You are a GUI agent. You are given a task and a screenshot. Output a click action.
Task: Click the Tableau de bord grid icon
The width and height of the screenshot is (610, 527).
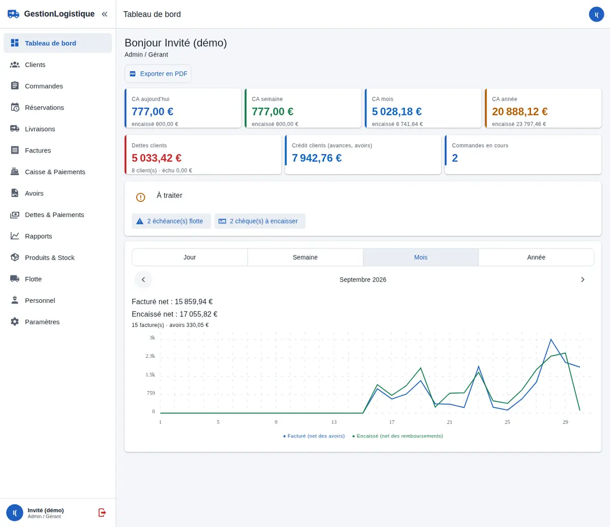pos(15,43)
